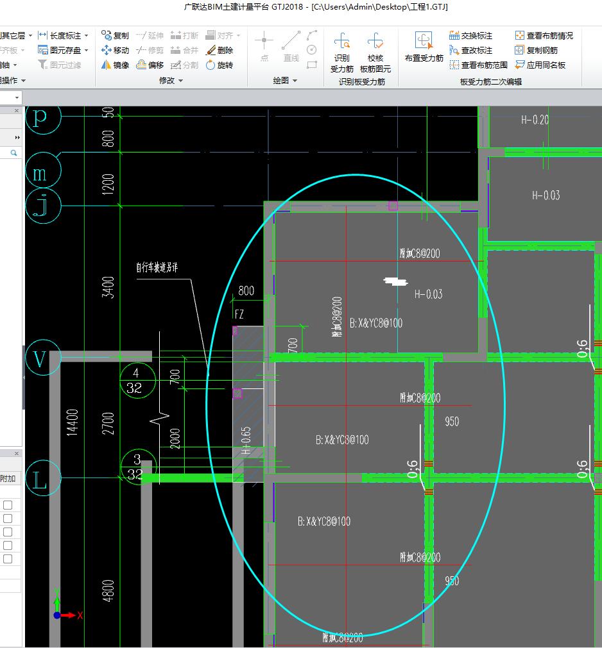The width and height of the screenshot is (602, 648).
Task: Start 识别受力筋 rebar recognition
Action: [342, 52]
